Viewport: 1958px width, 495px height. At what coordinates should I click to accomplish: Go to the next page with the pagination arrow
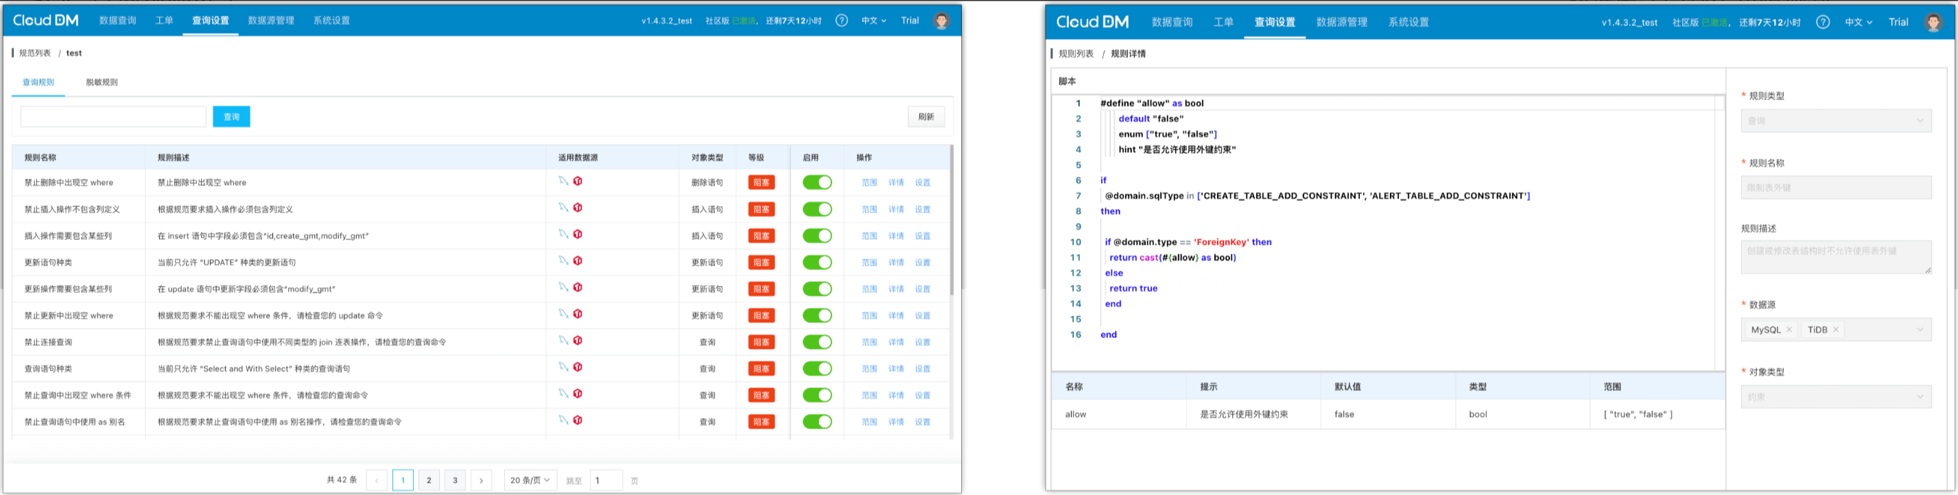coord(481,480)
